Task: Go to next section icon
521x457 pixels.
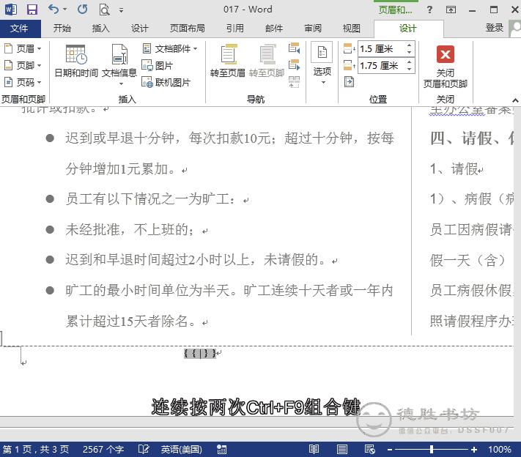Action: coord(295,64)
